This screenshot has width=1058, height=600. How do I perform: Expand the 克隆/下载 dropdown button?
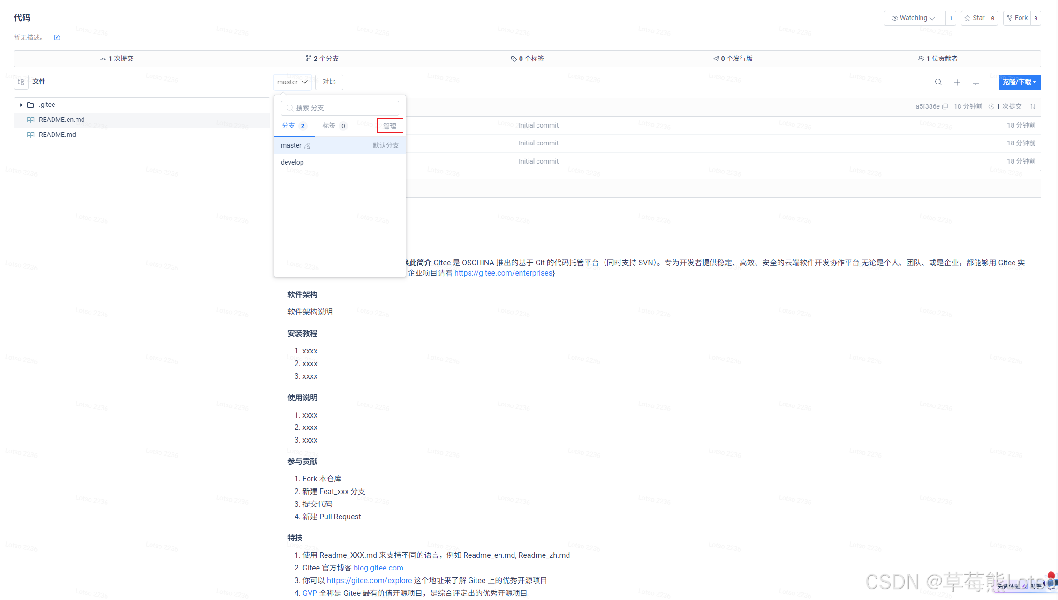tap(1020, 82)
